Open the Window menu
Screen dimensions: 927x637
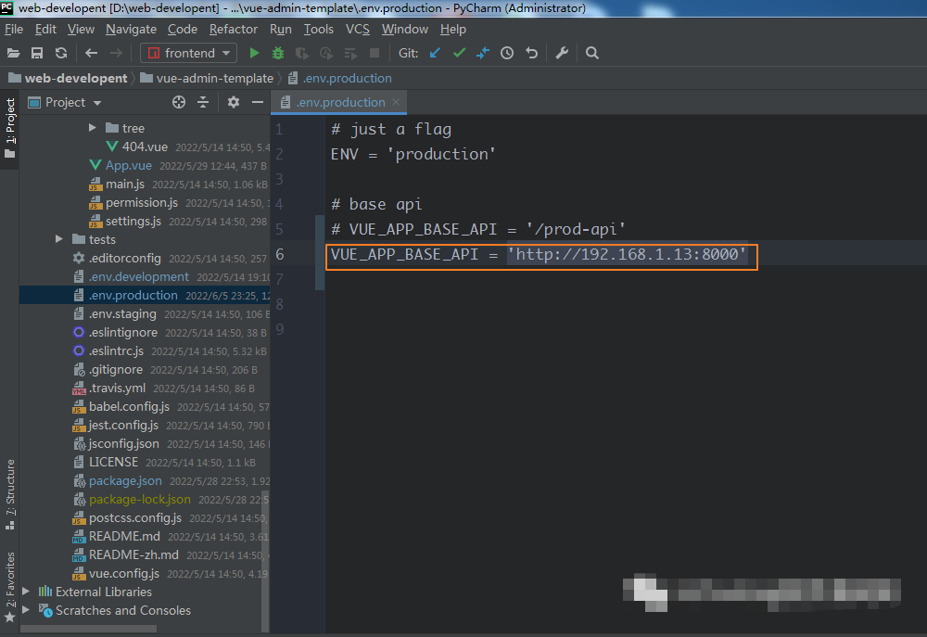point(404,29)
